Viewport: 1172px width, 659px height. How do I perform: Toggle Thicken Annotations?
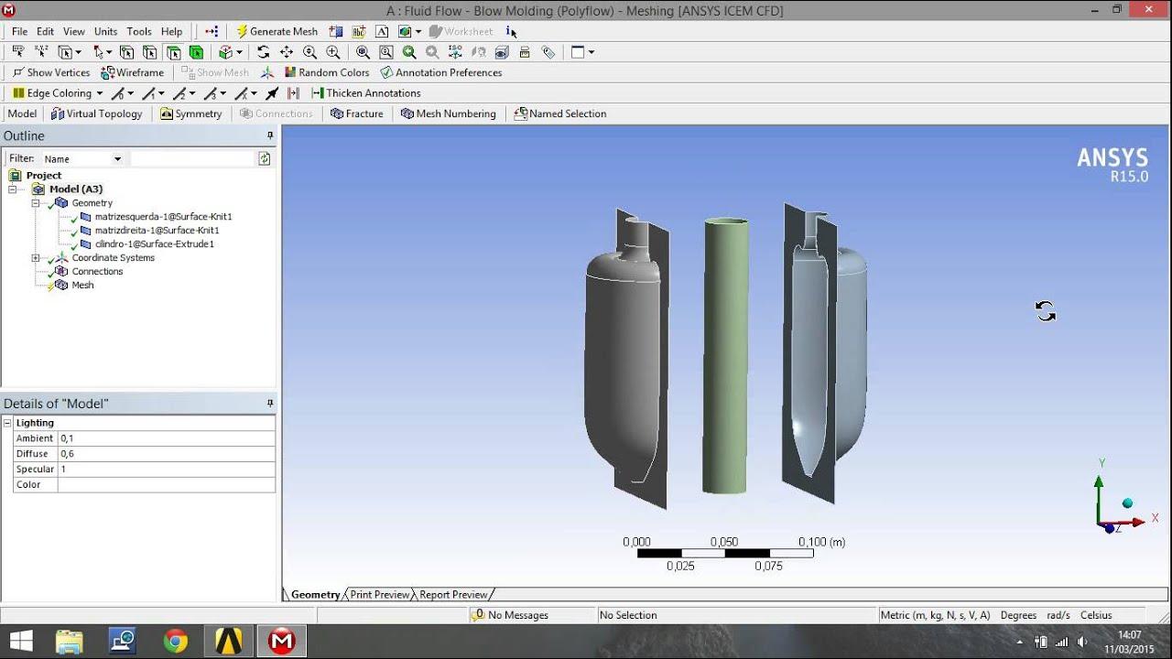coord(366,93)
